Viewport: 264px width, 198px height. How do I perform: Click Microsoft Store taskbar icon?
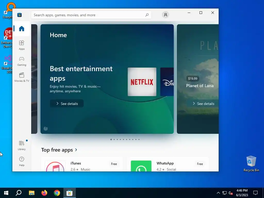(70, 193)
